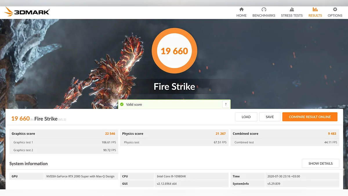Click the Graphics test 2 label
Viewport: 348px width, 196px height.
point(23,150)
